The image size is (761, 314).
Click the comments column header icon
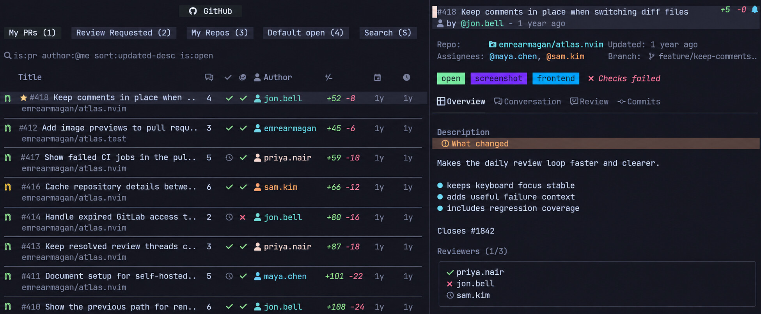coord(209,77)
